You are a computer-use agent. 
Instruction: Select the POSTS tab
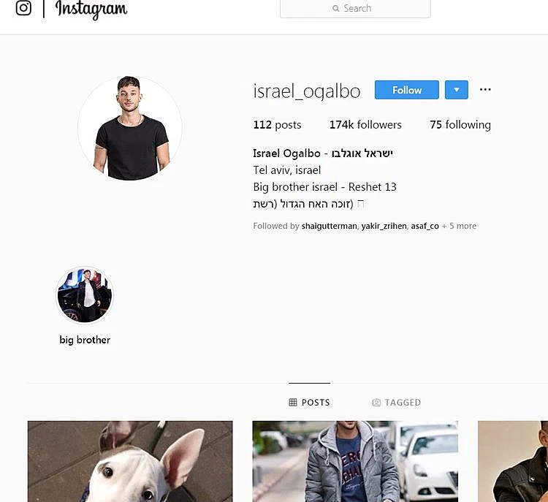click(x=310, y=403)
